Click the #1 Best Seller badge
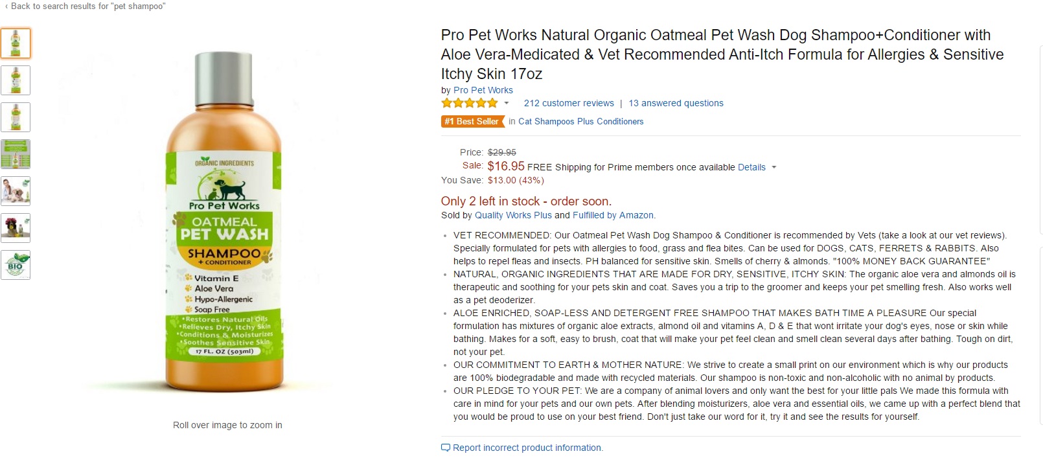Viewport: 1043px width, 458px height. click(472, 121)
